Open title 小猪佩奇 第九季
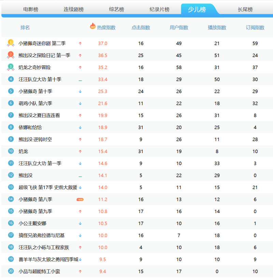Viewport: 273px width, 278px height. pos(35,211)
